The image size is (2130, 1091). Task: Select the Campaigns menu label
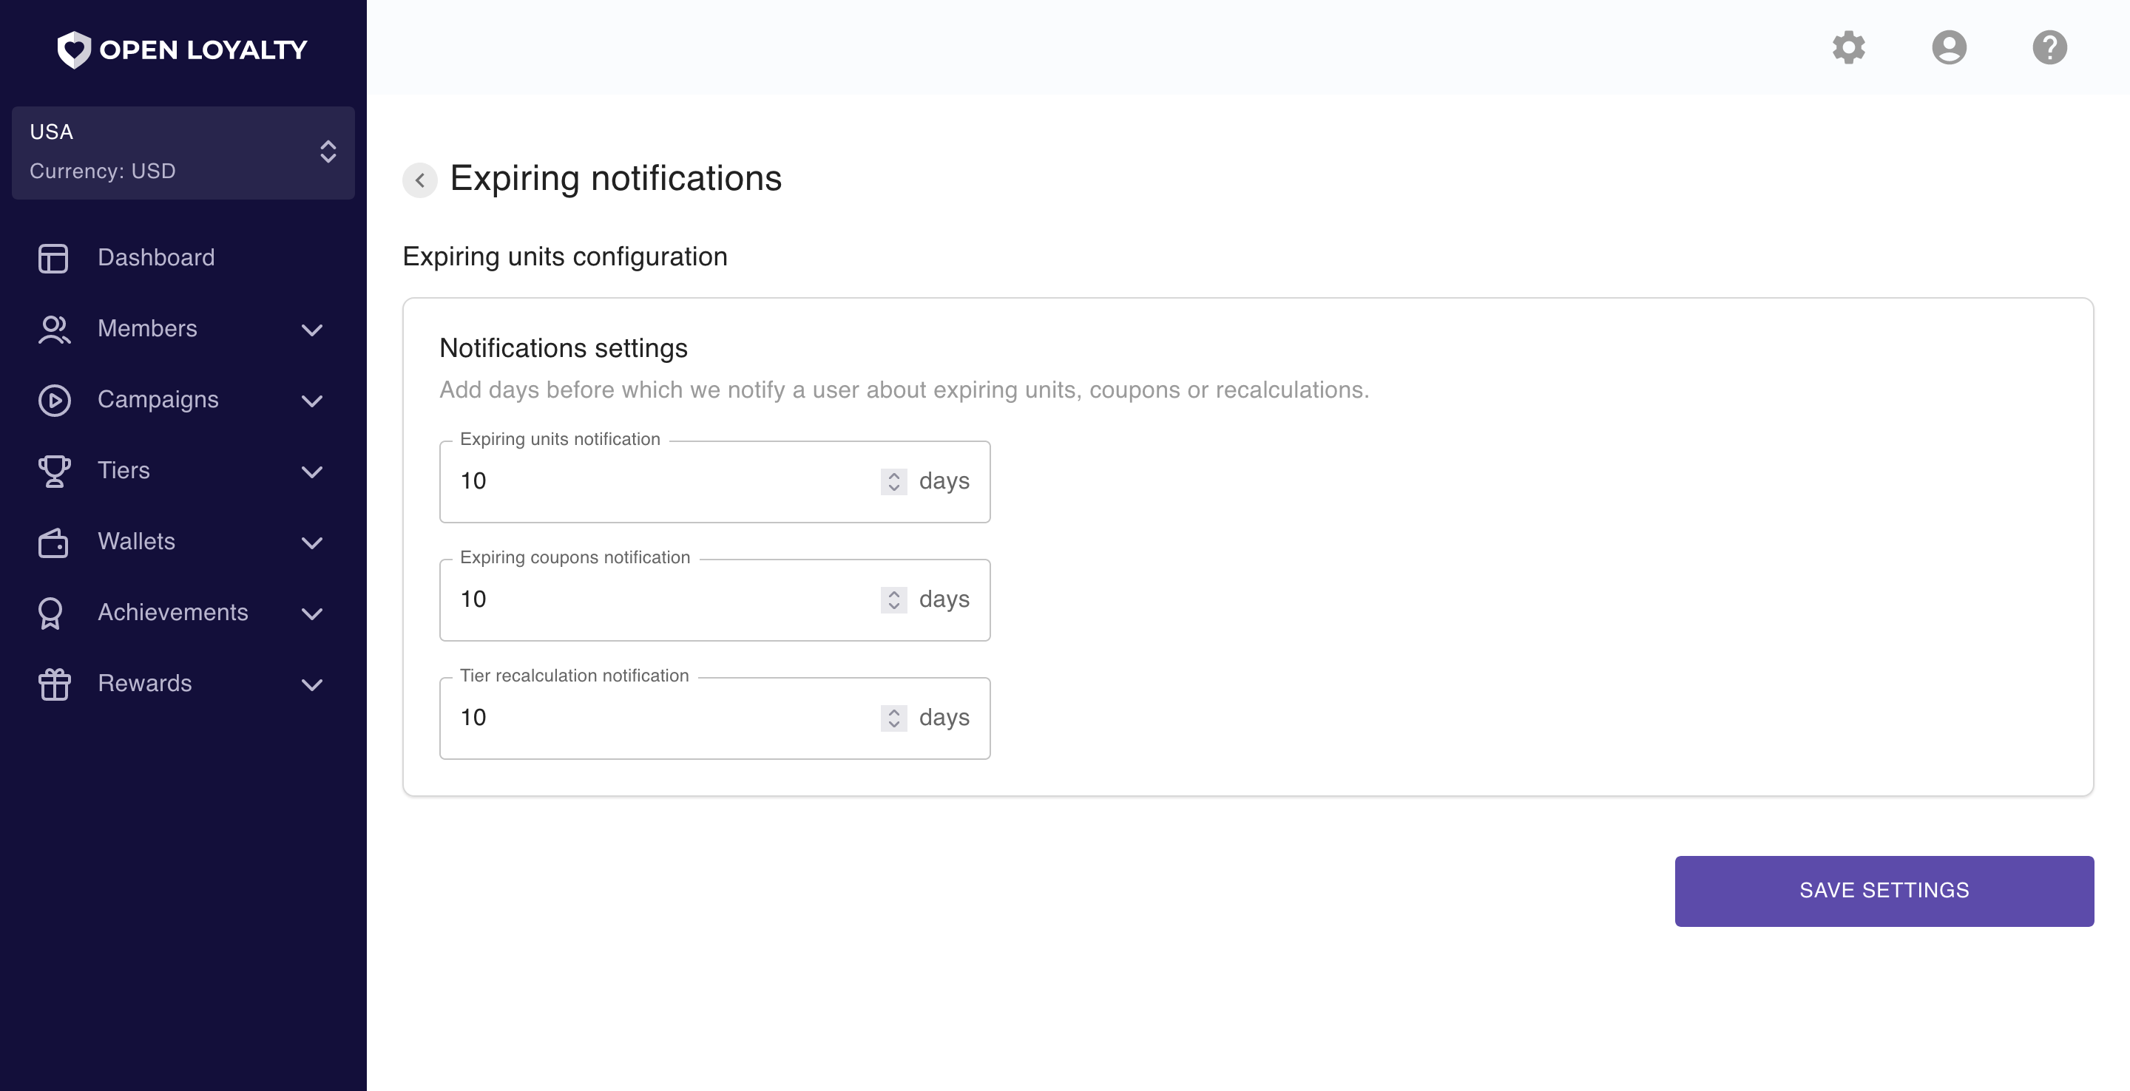click(x=158, y=399)
